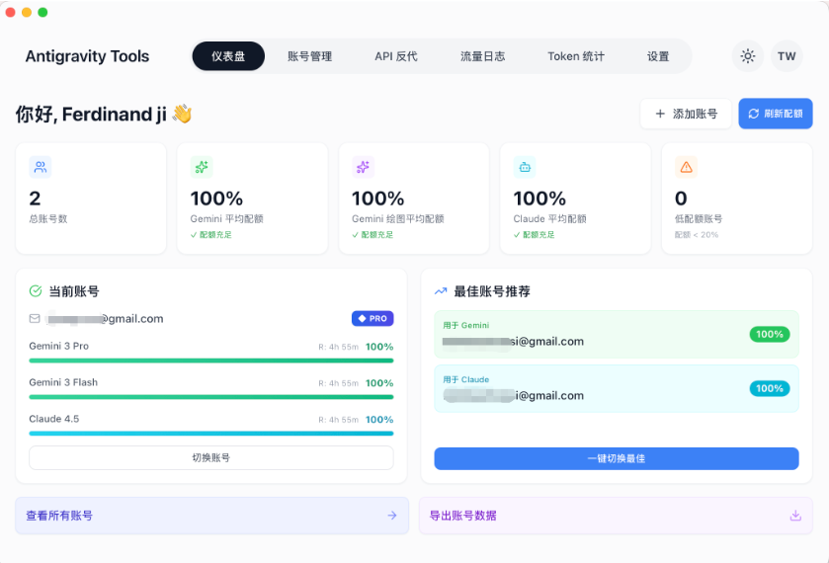
Task: Click the 配额充足 status under Claude 平均配额
Action: 535,235
